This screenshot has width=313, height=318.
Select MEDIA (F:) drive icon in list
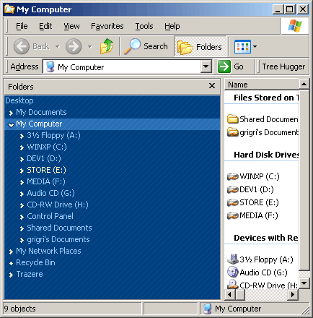click(x=232, y=215)
